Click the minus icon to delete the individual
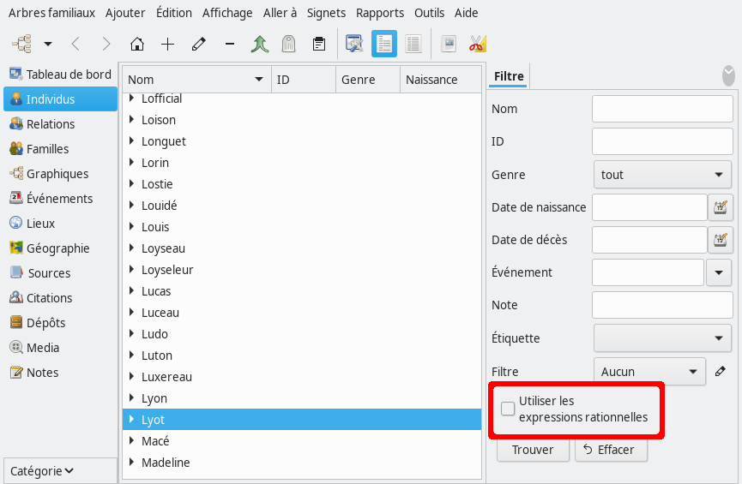The height and width of the screenshot is (484, 742). click(229, 45)
